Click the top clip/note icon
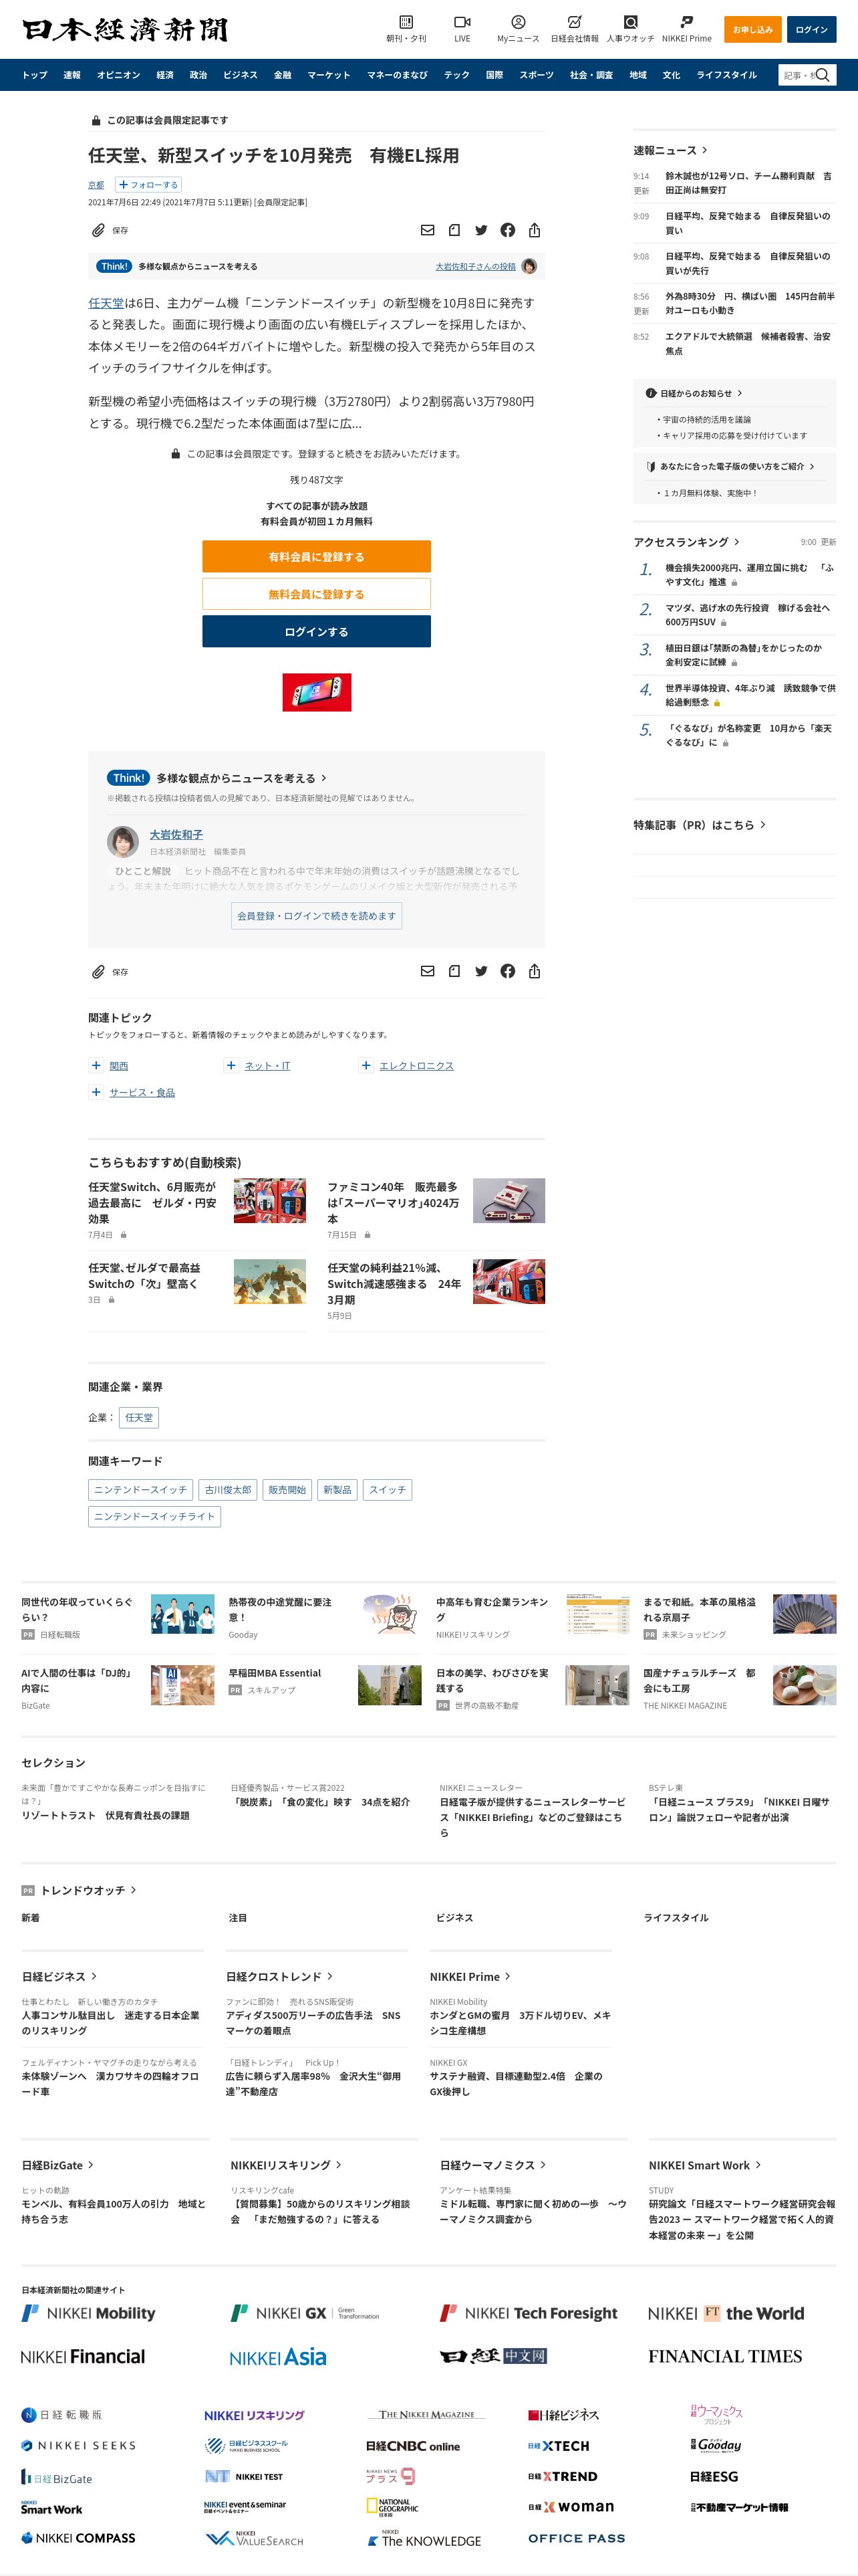Image resolution: width=858 pixels, height=2576 pixels. click(454, 230)
